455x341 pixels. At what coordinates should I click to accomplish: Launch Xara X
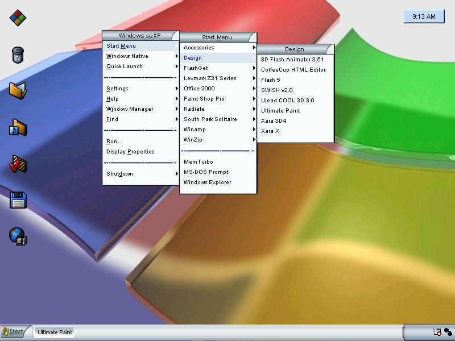point(295,131)
